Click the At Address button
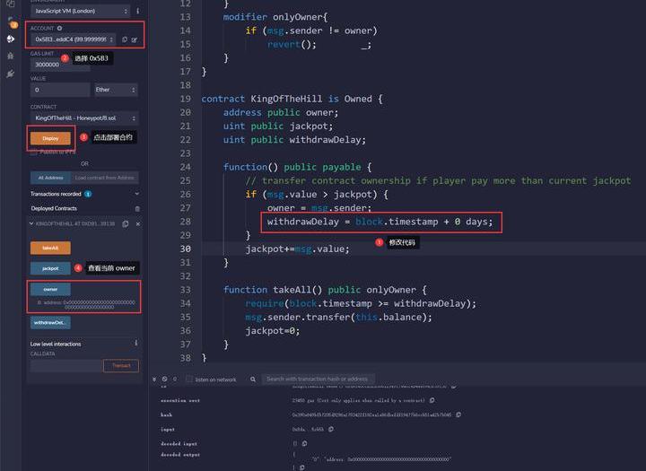 (48, 178)
